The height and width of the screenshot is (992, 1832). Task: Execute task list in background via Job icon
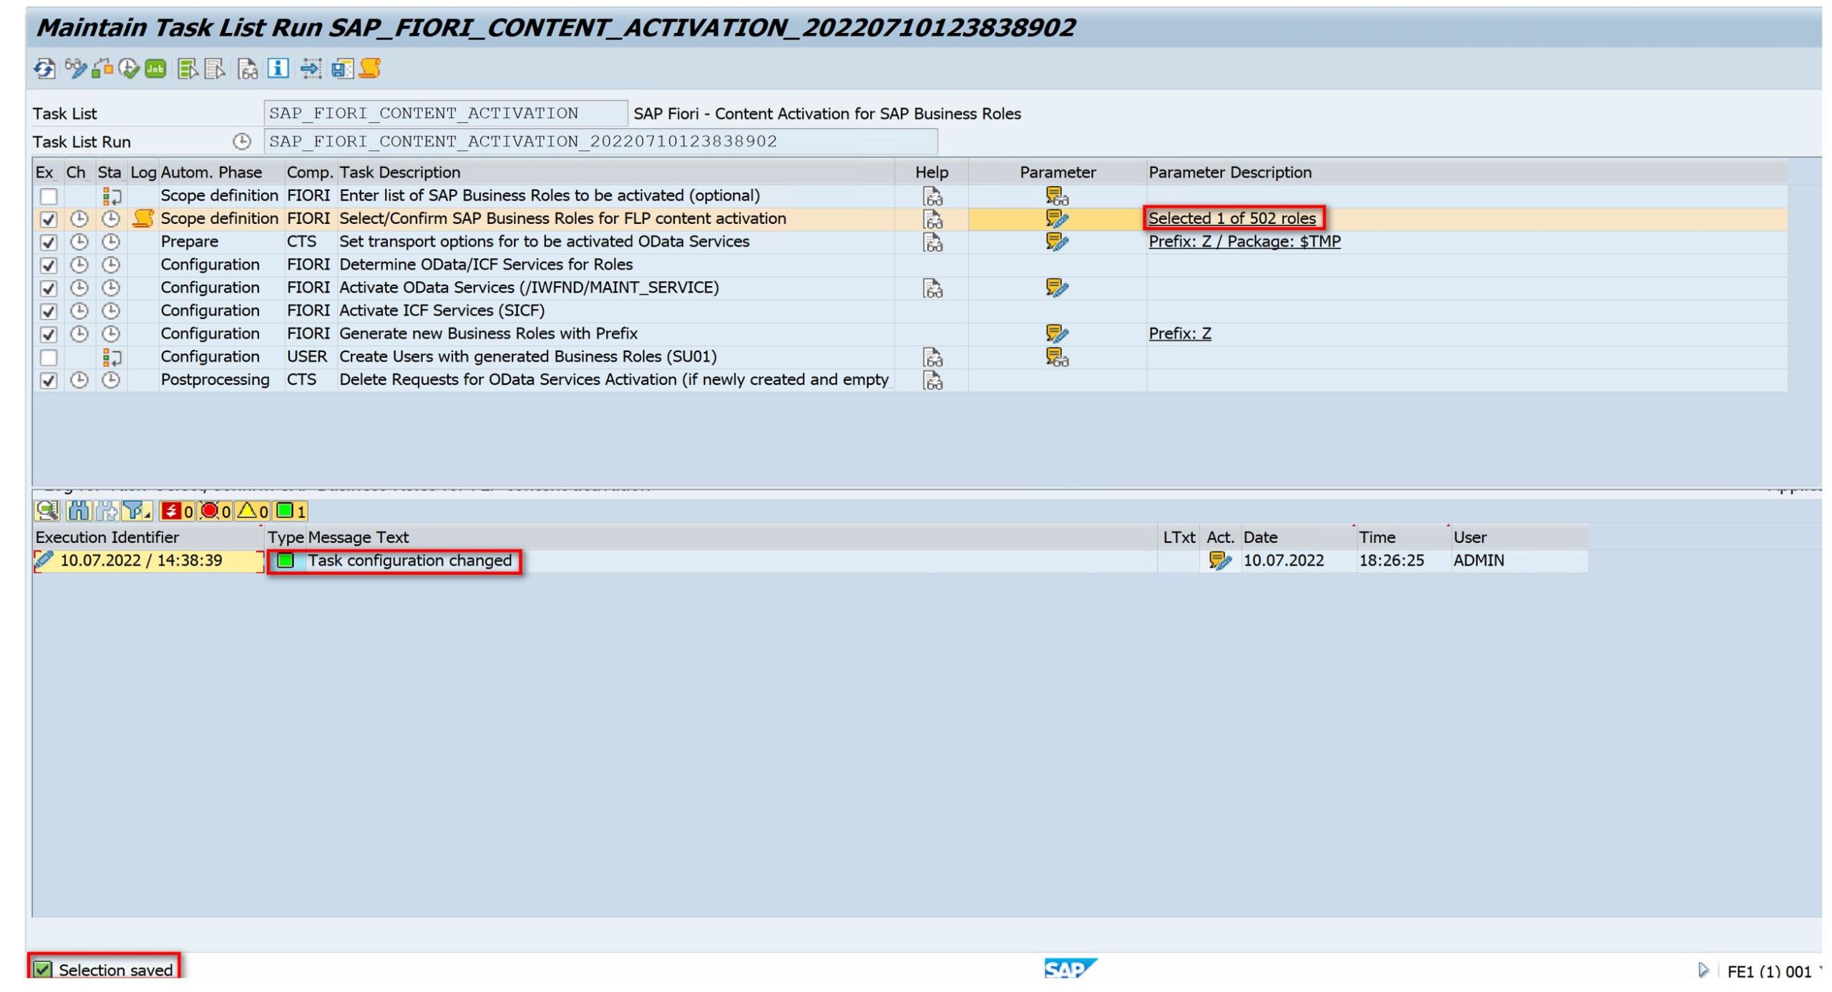(x=156, y=69)
